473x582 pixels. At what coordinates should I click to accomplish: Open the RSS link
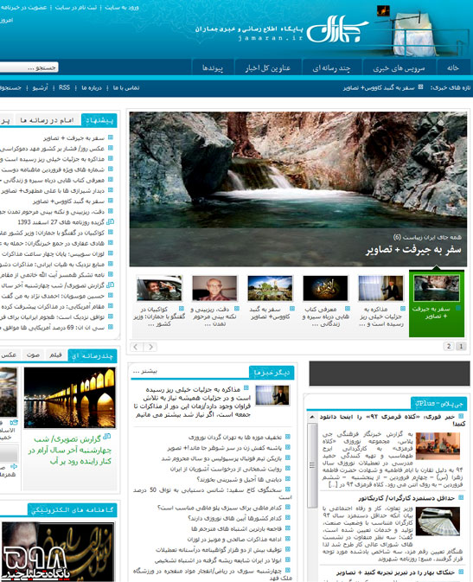point(64,87)
